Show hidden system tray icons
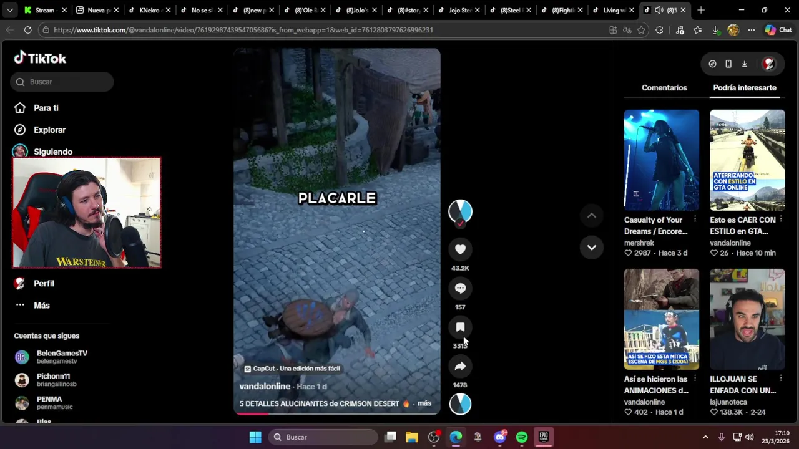The width and height of the screenshot is (799, 449). (705, 437)
